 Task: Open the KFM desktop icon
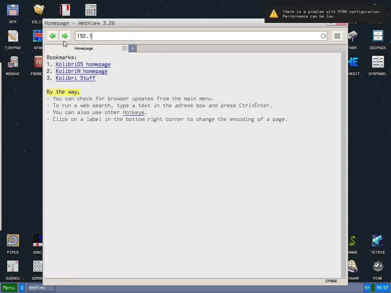(x=13, y=14)
